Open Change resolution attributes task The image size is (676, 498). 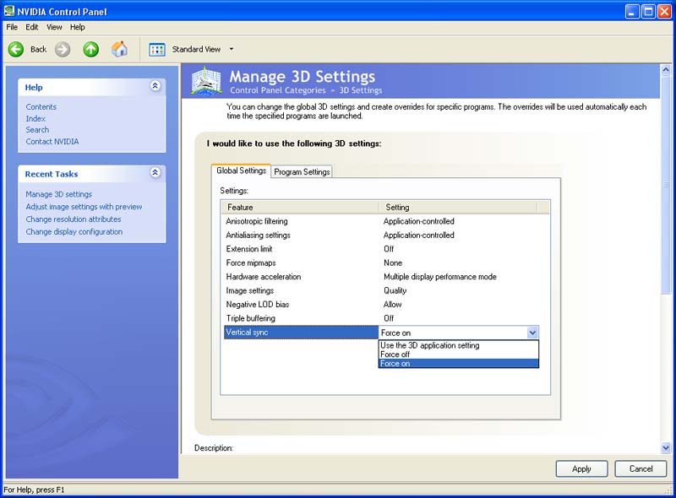point(74,219)
